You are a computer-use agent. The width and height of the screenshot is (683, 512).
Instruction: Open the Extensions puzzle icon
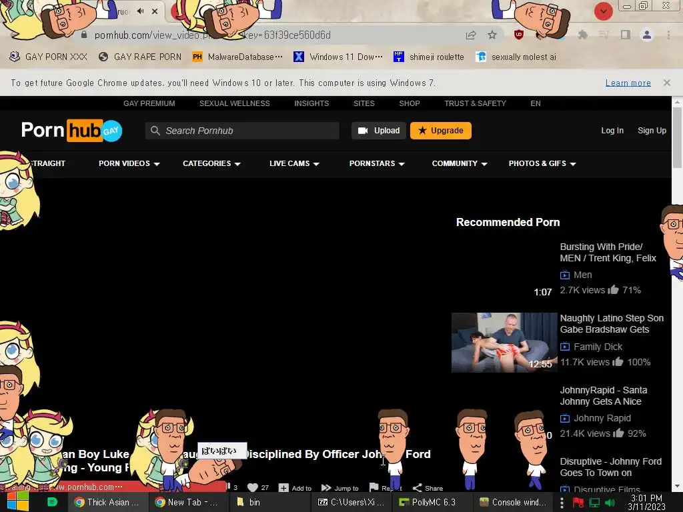(x=582, y=35)
